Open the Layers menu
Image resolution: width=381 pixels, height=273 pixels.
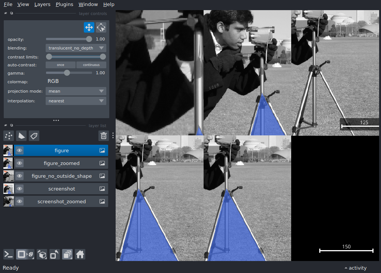tap(42, 4)
